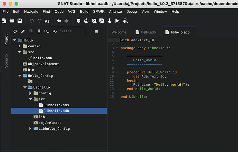The width and height of the screenshot is (238, 152).
Task: Click the Clean broom icon
Action: (x=109, y=21)
